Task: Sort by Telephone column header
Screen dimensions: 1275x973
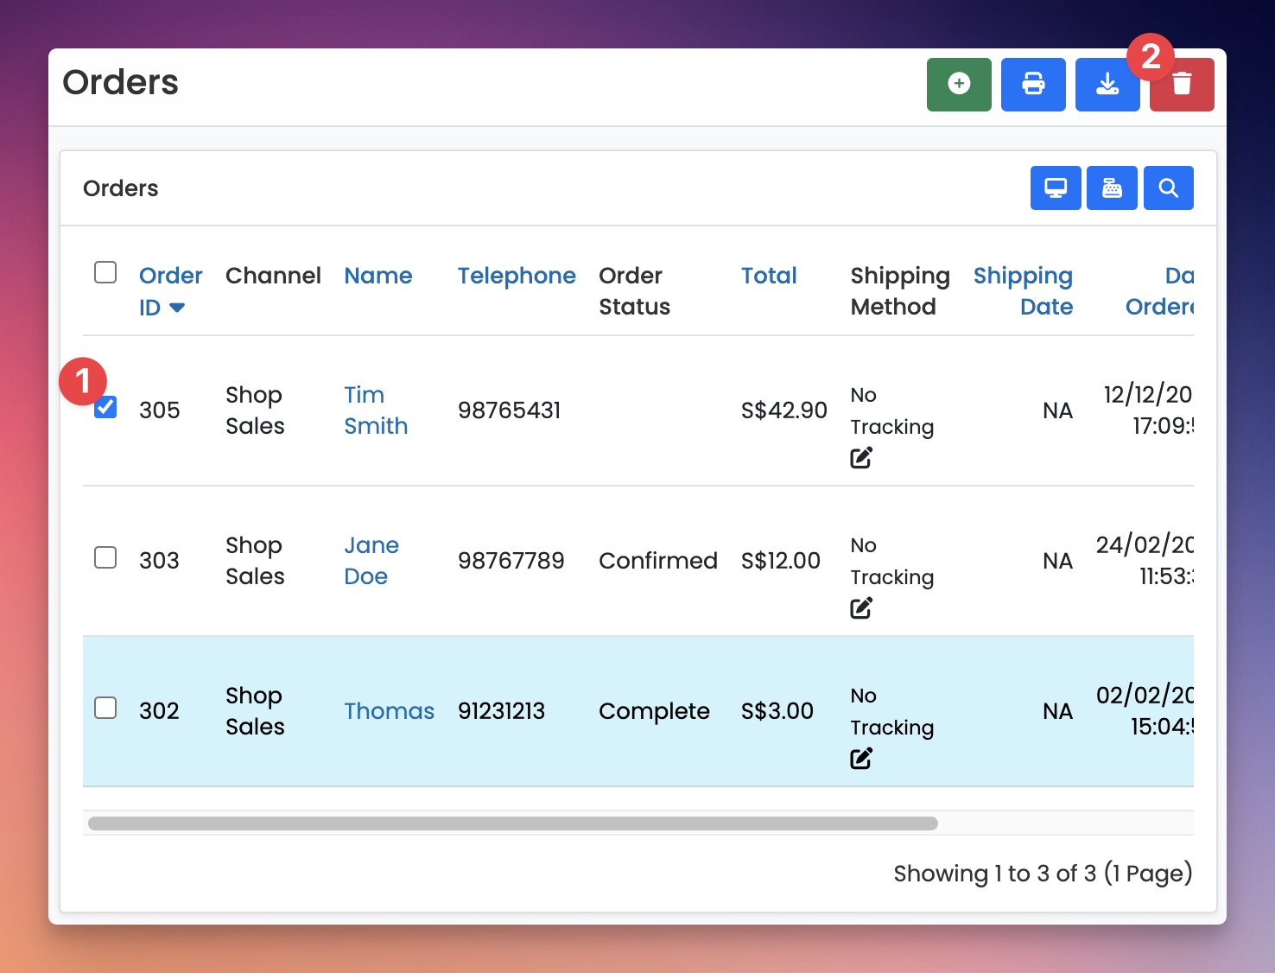Action: pos(517,276)
